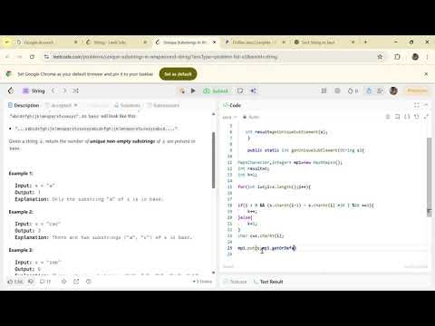
Task: Open LeetCode settings gear
Action: point(337,91)
